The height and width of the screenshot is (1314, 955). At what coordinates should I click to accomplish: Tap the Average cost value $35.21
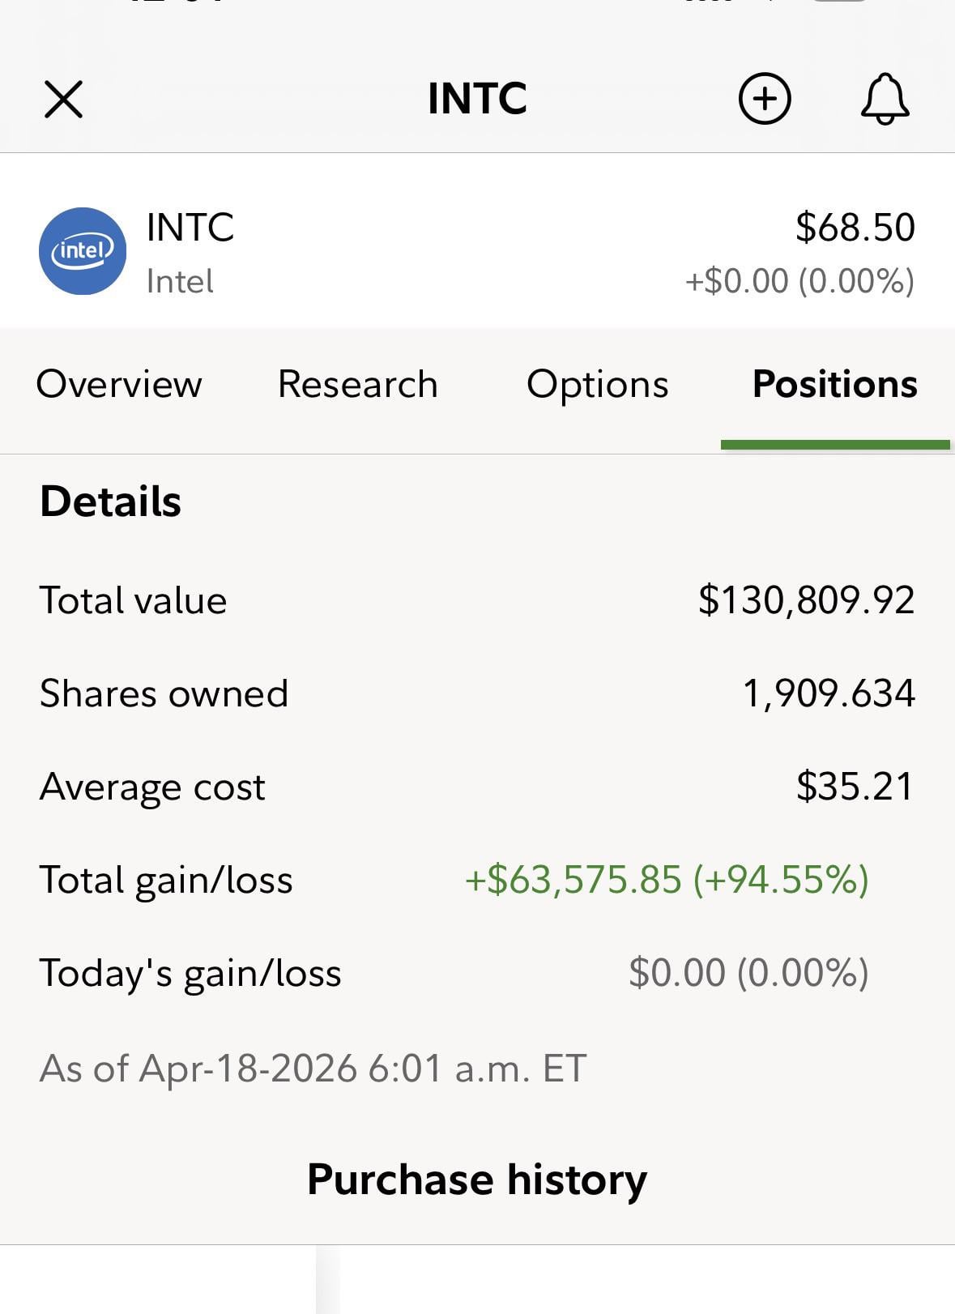tap(855, 787)
